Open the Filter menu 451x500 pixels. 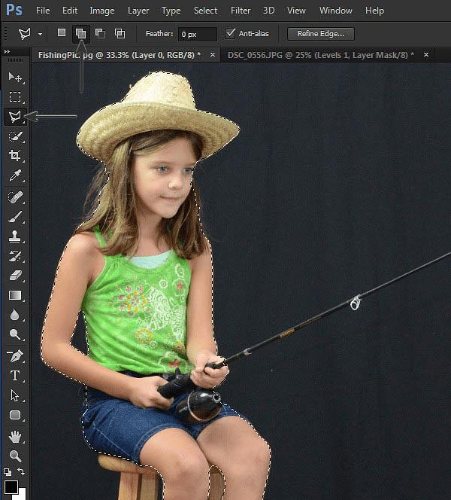(241, 11)
